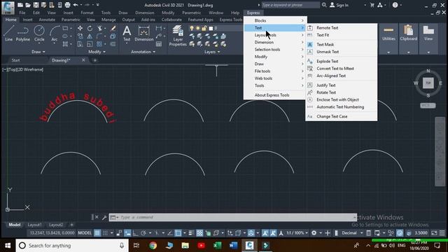Screen dimensions: 448x252
Task: Toggle the grid display in status bar
Action: [x=97, y=233]
